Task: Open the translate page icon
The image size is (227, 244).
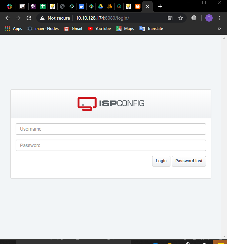Action: [170, 18]
